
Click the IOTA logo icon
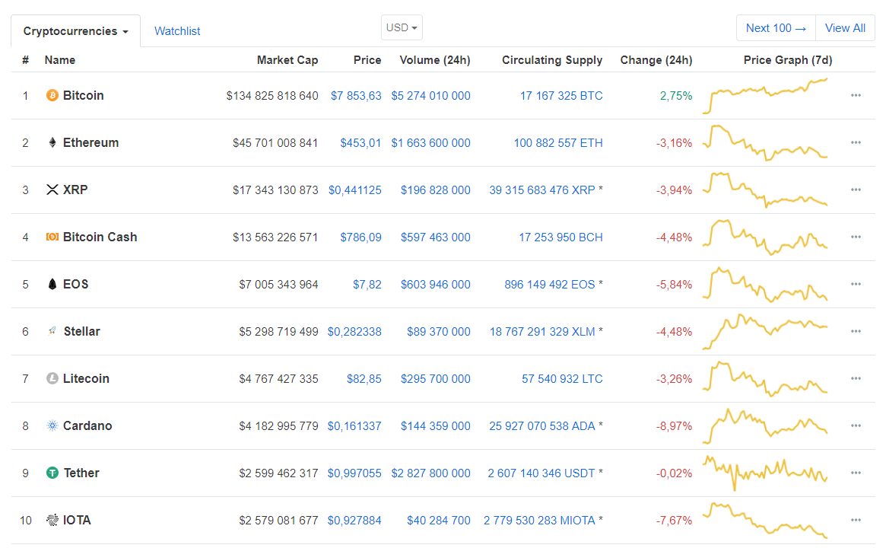[x=52, y=521]
